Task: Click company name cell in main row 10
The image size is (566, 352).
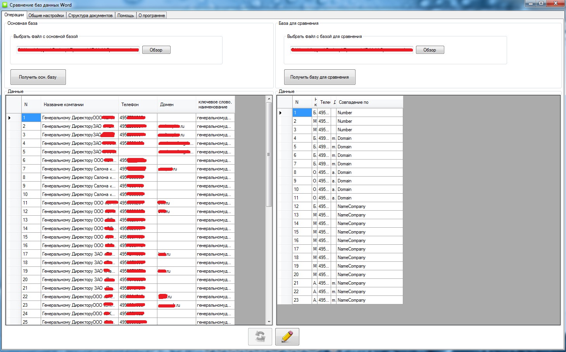Action: [x=79, y=194]
